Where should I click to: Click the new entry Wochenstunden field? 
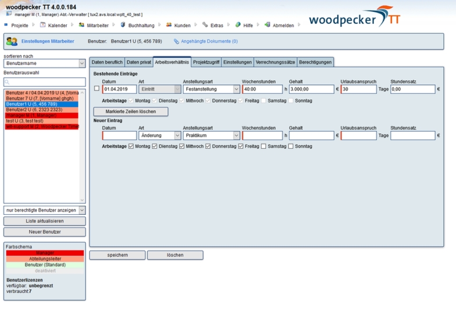262,136
